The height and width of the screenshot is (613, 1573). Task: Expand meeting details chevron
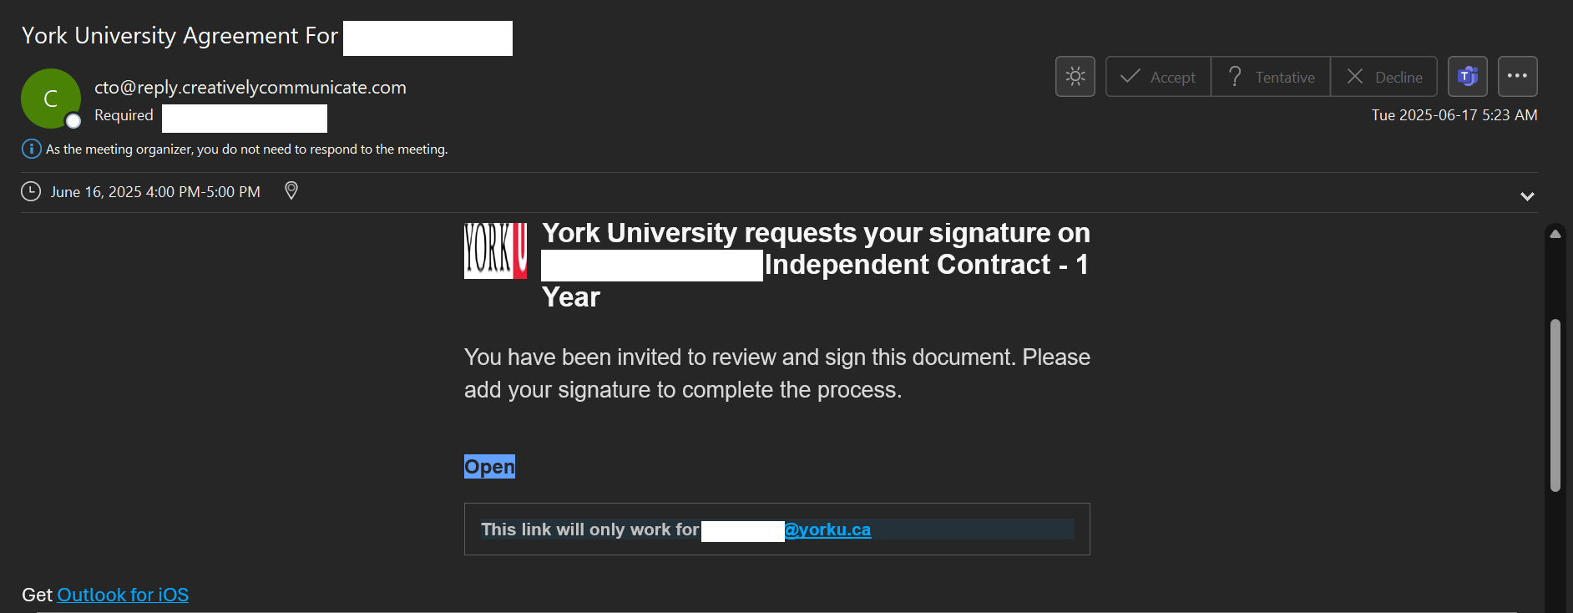pos(1527,196)
